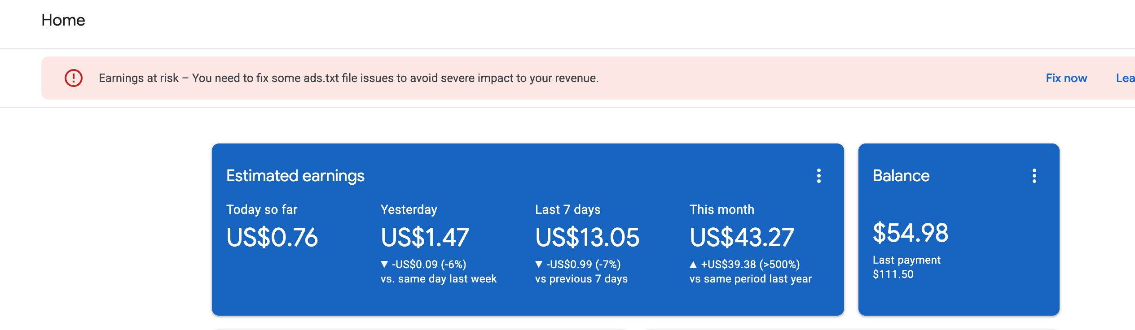Click Yesterday's down triangle indicator
Image resolution: width=1135 pixels, height=330 pixels.
tap(384, 265)
